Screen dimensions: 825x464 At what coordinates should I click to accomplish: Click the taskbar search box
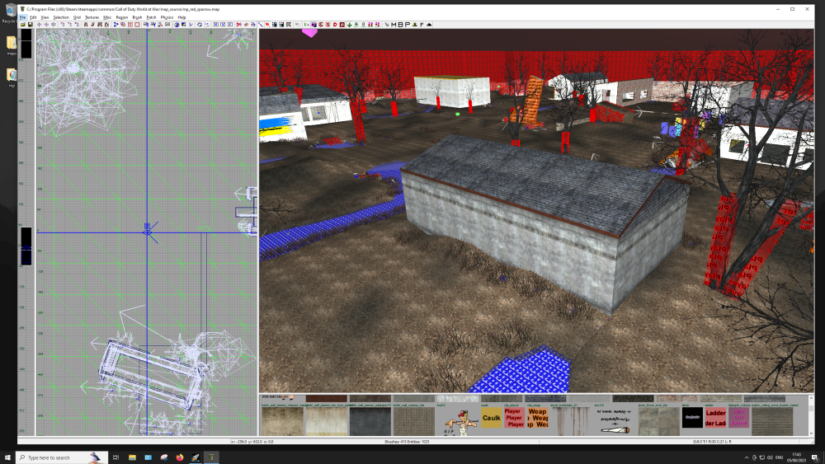(62, 457)
